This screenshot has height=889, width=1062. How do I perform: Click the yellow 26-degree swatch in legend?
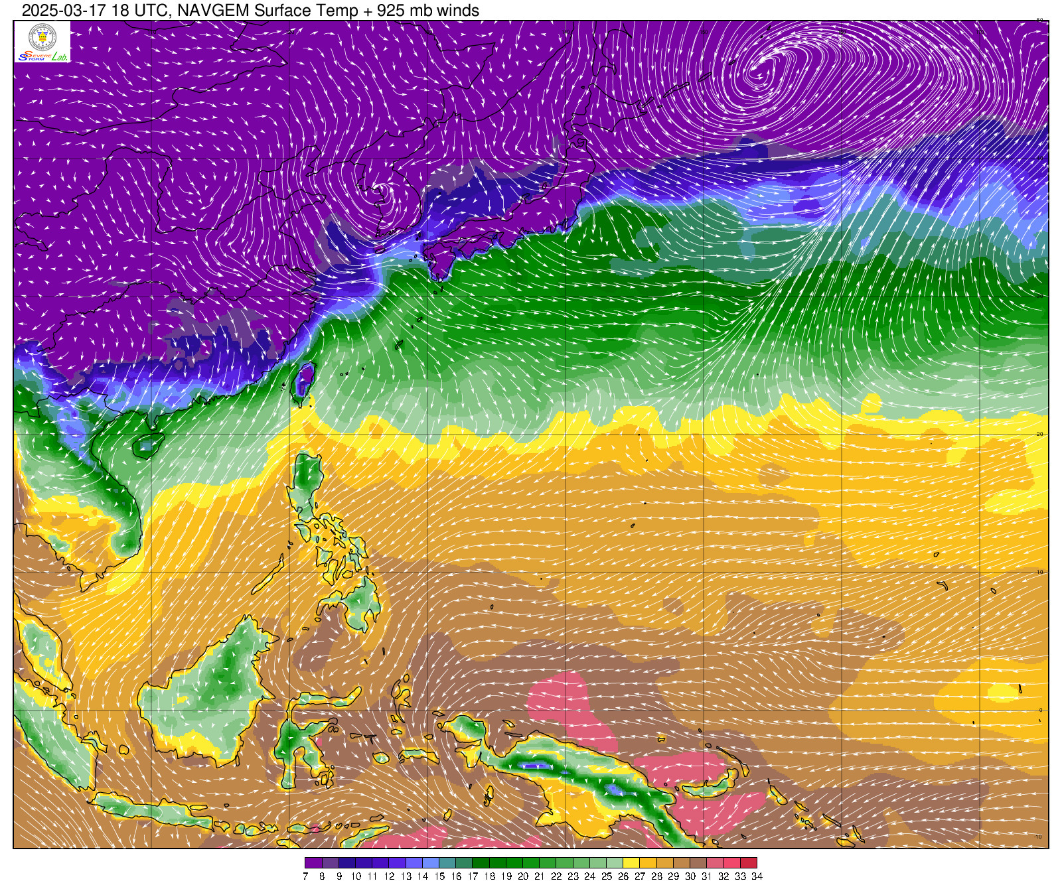[631, 863]
